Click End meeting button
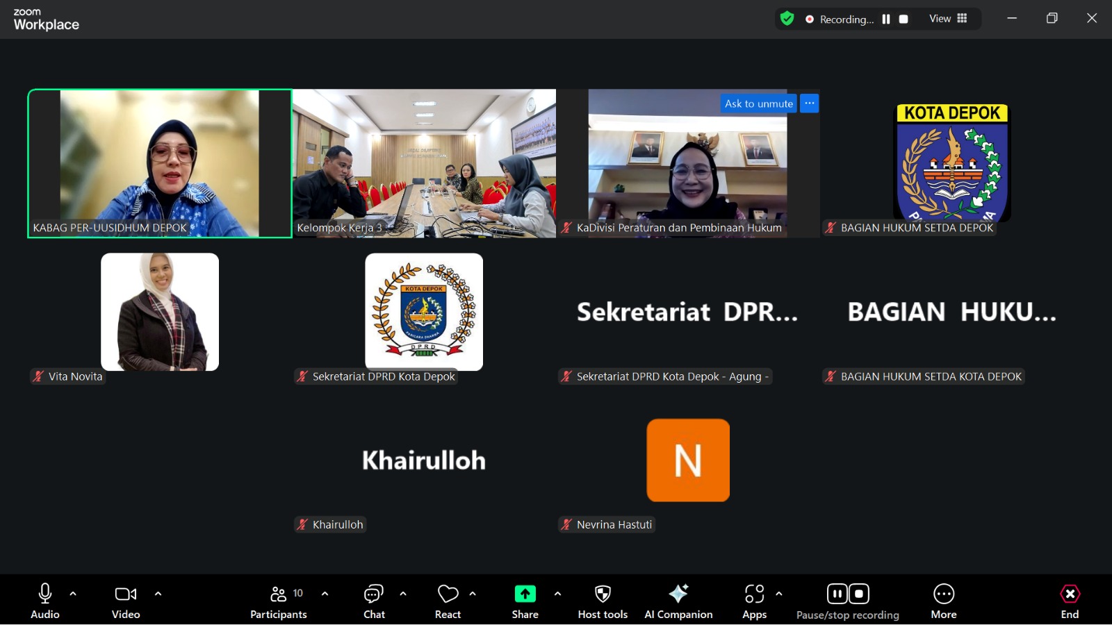The height and width of the screenshot is (625, 1112). pos(1070,601)
